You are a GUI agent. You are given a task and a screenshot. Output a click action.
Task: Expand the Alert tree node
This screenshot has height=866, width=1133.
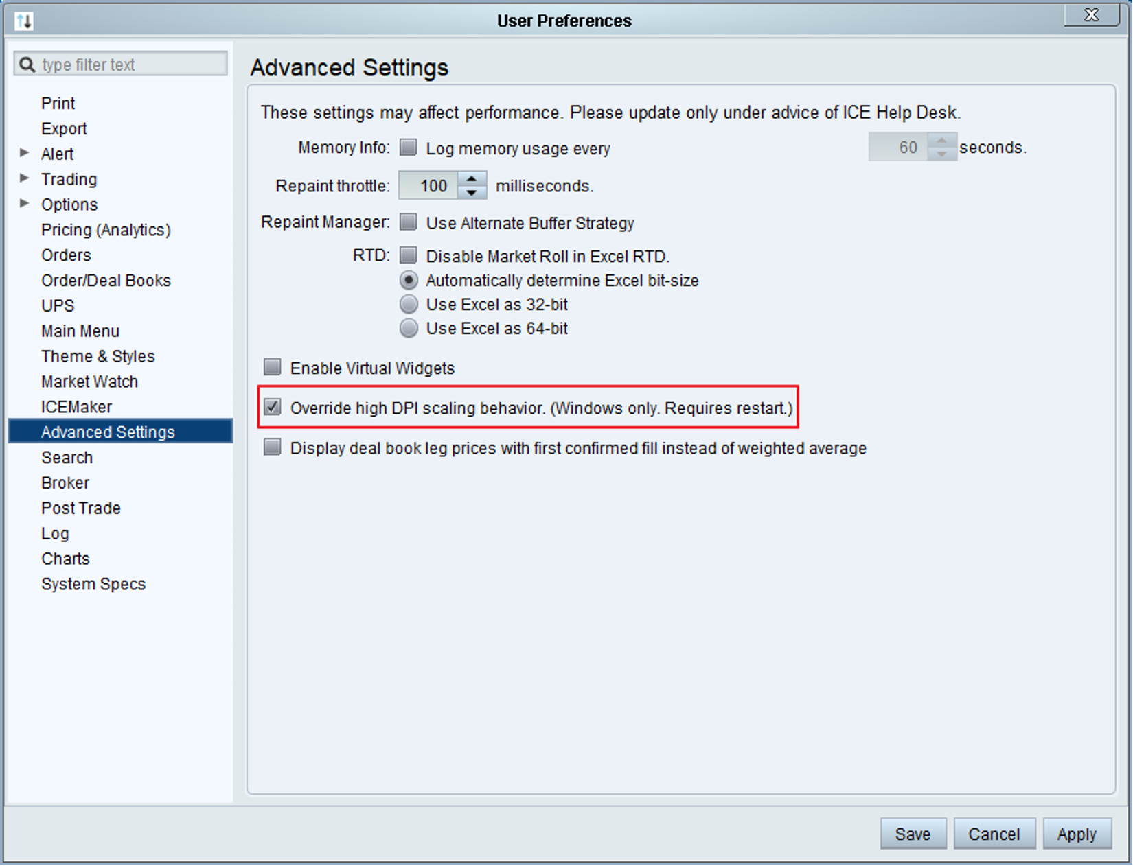pos(25,152)
